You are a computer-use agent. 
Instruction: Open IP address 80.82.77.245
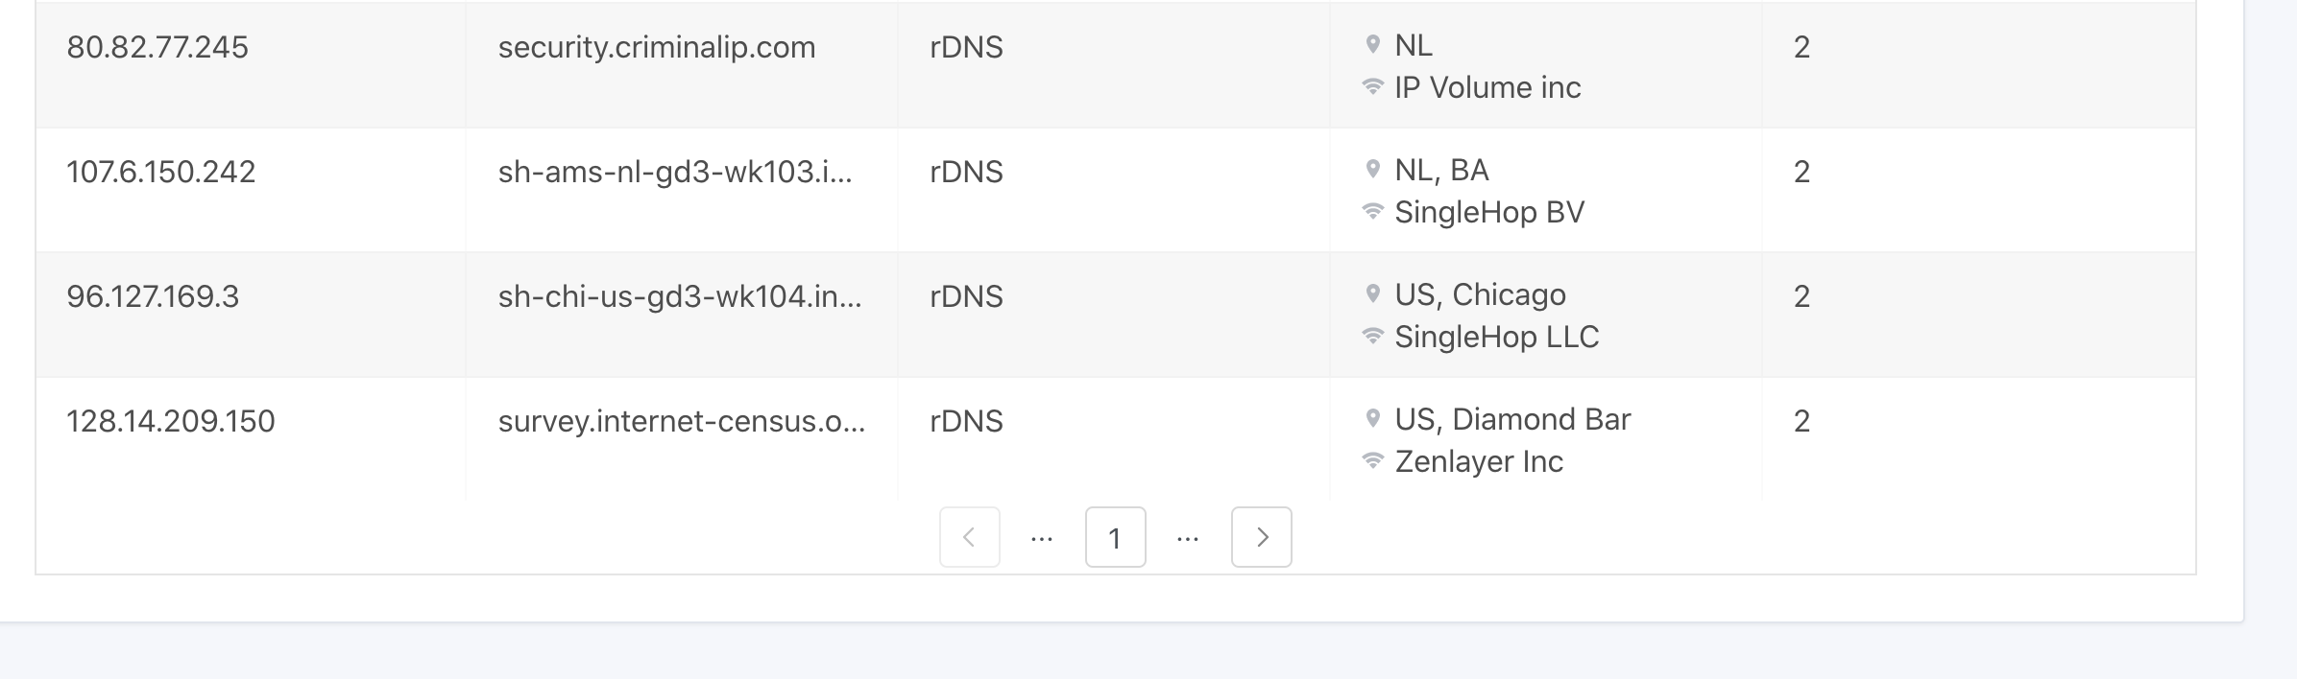157,47
